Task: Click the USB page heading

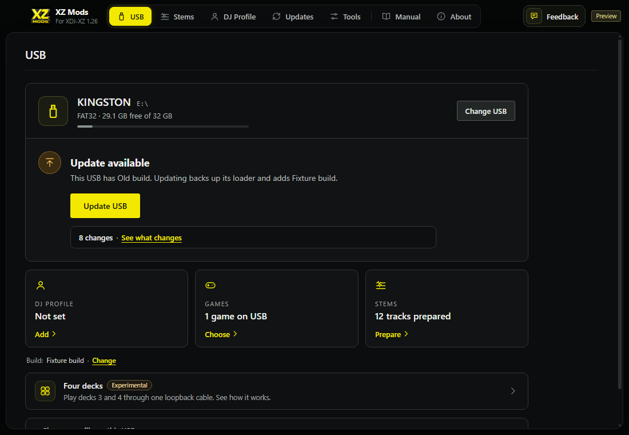Action: click(x=35, y=55)
